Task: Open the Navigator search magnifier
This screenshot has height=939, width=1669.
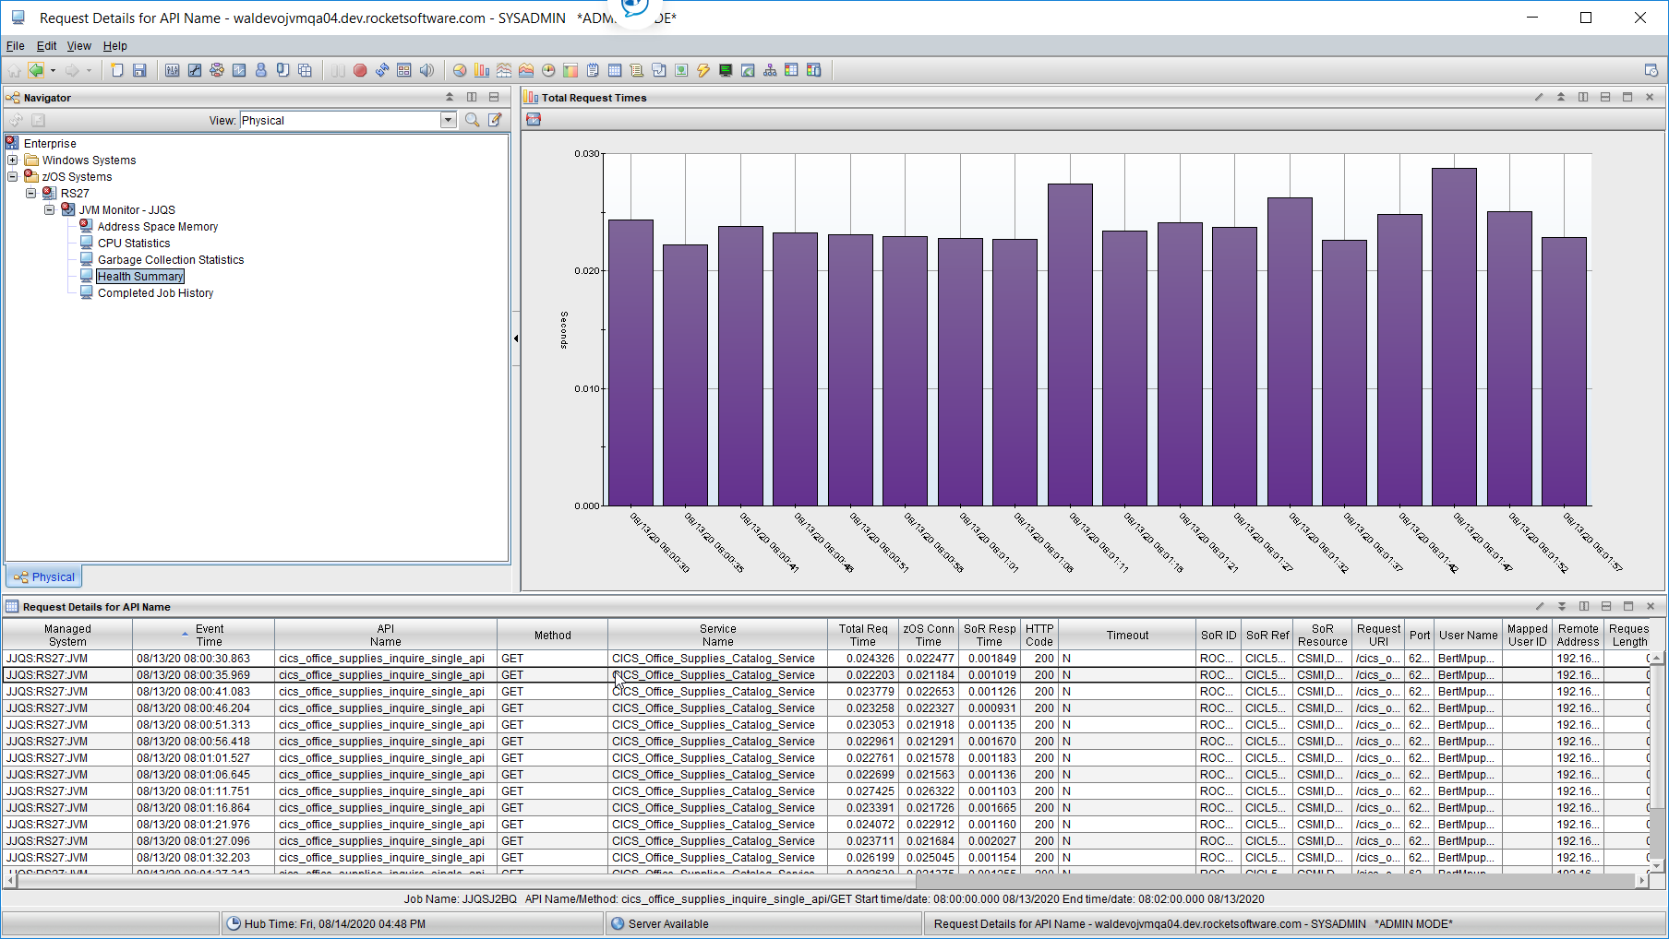Action: coord(472,120)
